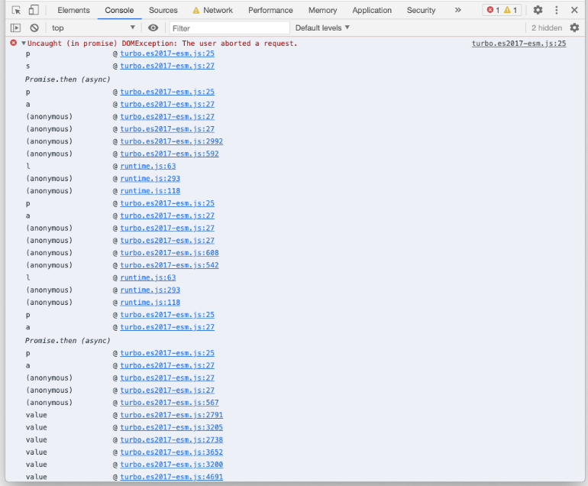Open turbo.es2017-esm.js:592 link
This screenshot has height=486, width=588.
(x=169, y=154)
